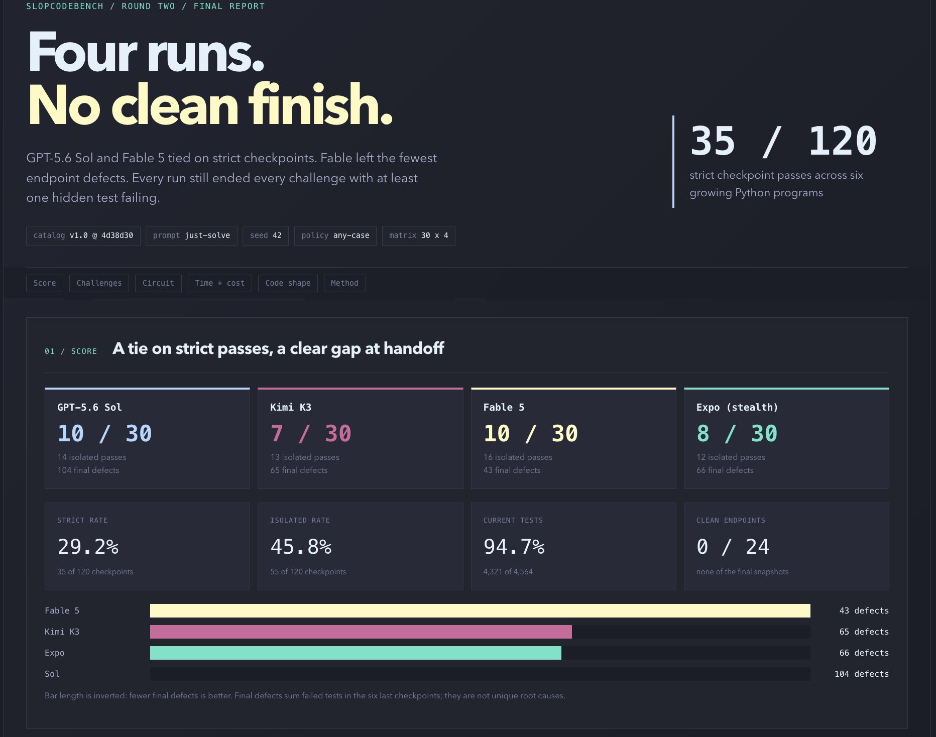Click the yellow "10 / 30" score for Fable 5

(x=531, y=433)
